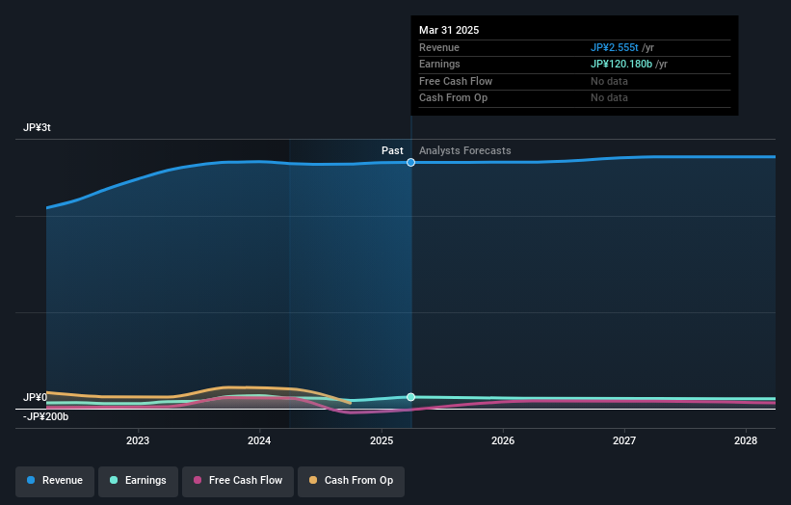The width and height of the screenshot is (791, 505).
Task: Toggle the Revenue legend series
Action: coord(55,480)
